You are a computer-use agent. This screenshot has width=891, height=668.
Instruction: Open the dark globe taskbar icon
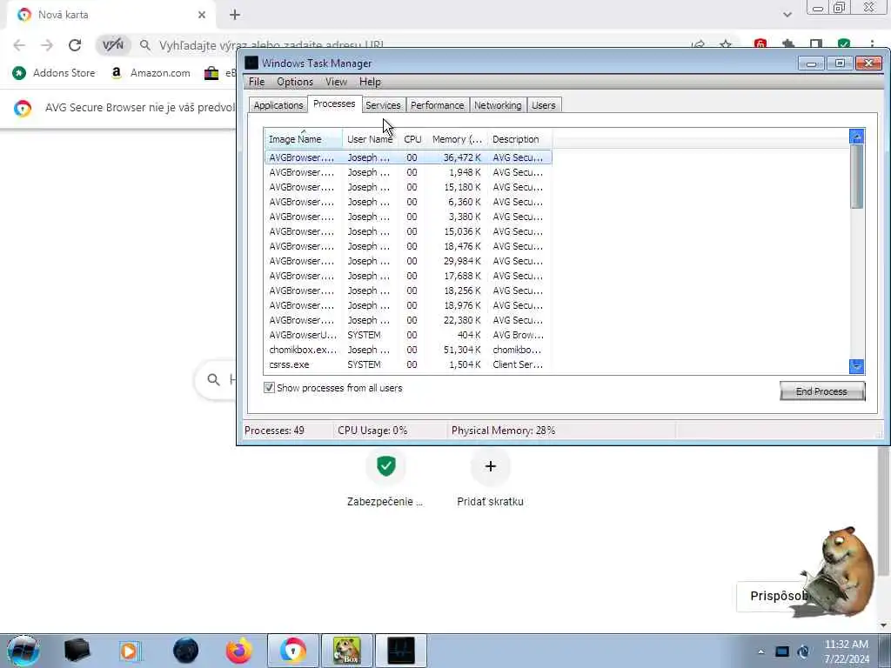point(185,651)
